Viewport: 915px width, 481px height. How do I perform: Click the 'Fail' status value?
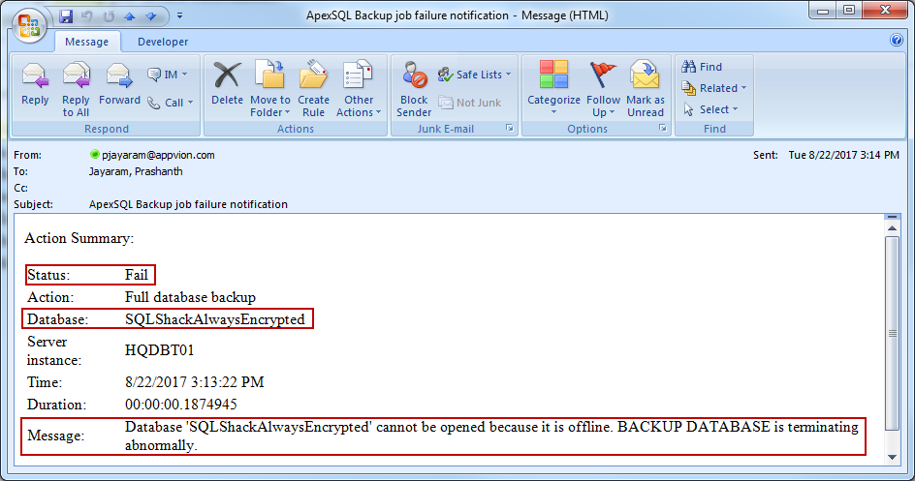click(x=137, y=275)
